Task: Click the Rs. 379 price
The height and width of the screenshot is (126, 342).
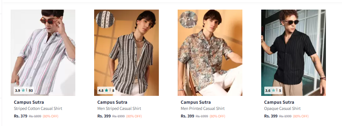Action: click(x=21, y=116)
